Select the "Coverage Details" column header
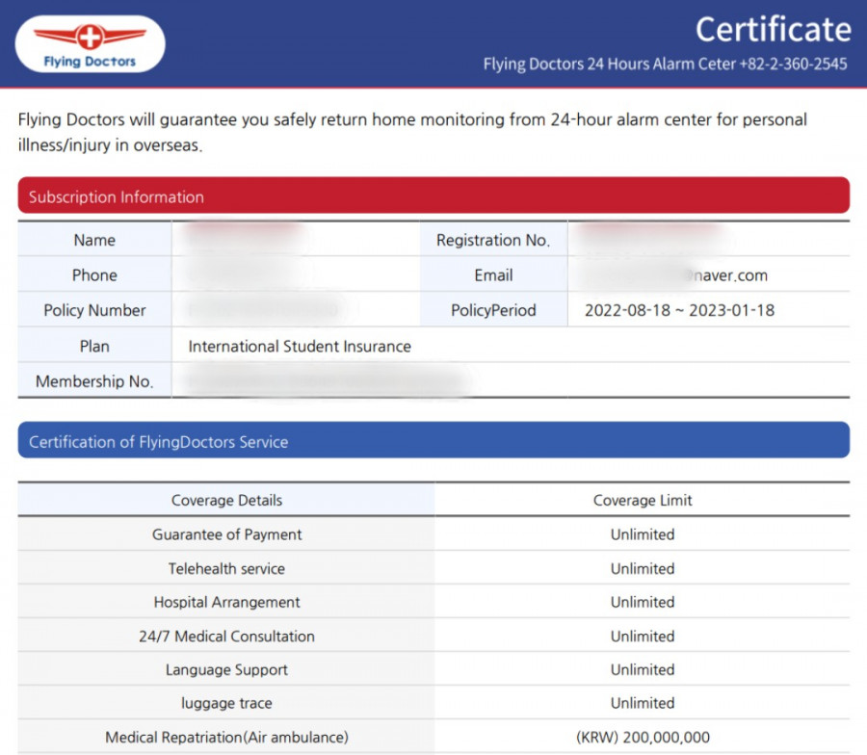Screen dimensions: 867x755 click(226, 500)
